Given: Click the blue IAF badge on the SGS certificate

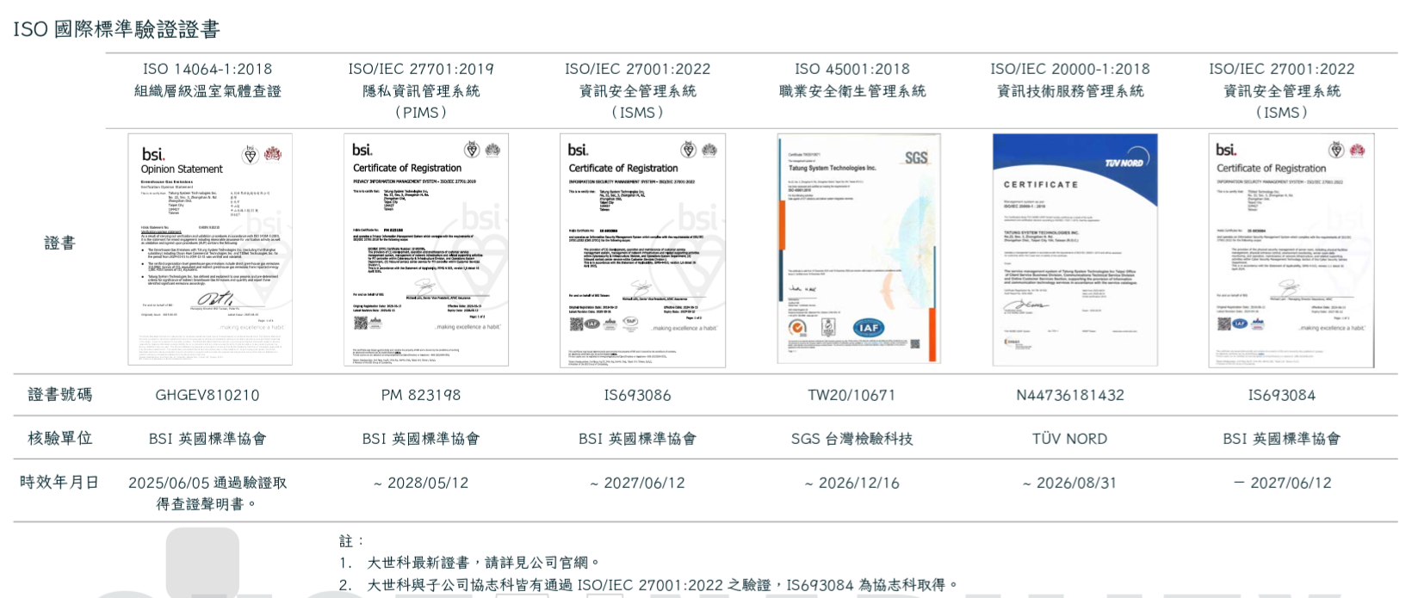Looking at the screenshot, I should (868, 327).
